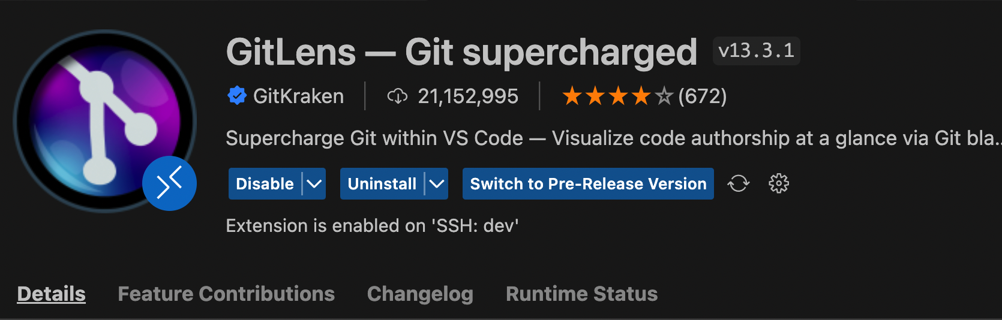Click the verified publisher checkmark badge
Viewport: 1002px width, 320px height.
click(237, 96)
